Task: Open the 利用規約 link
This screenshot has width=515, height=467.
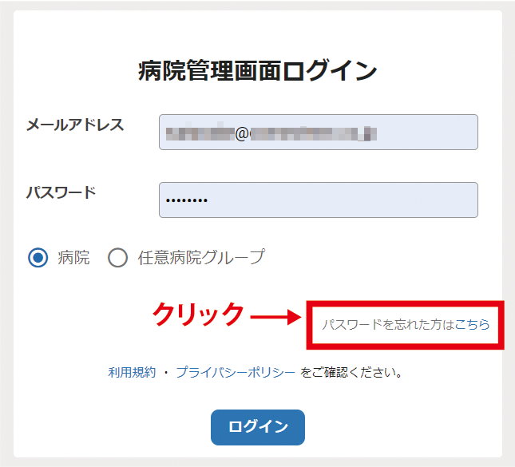Action: pos(132,373)
